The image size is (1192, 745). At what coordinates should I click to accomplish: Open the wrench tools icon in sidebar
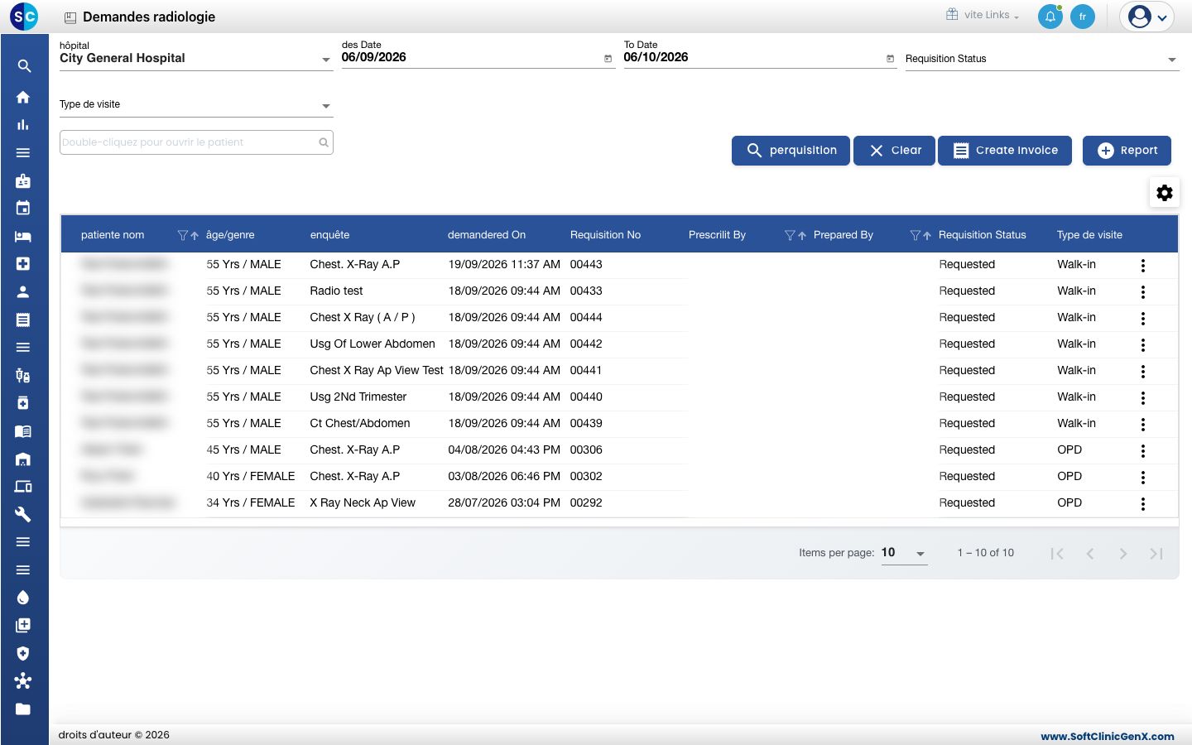pos(23,514)
